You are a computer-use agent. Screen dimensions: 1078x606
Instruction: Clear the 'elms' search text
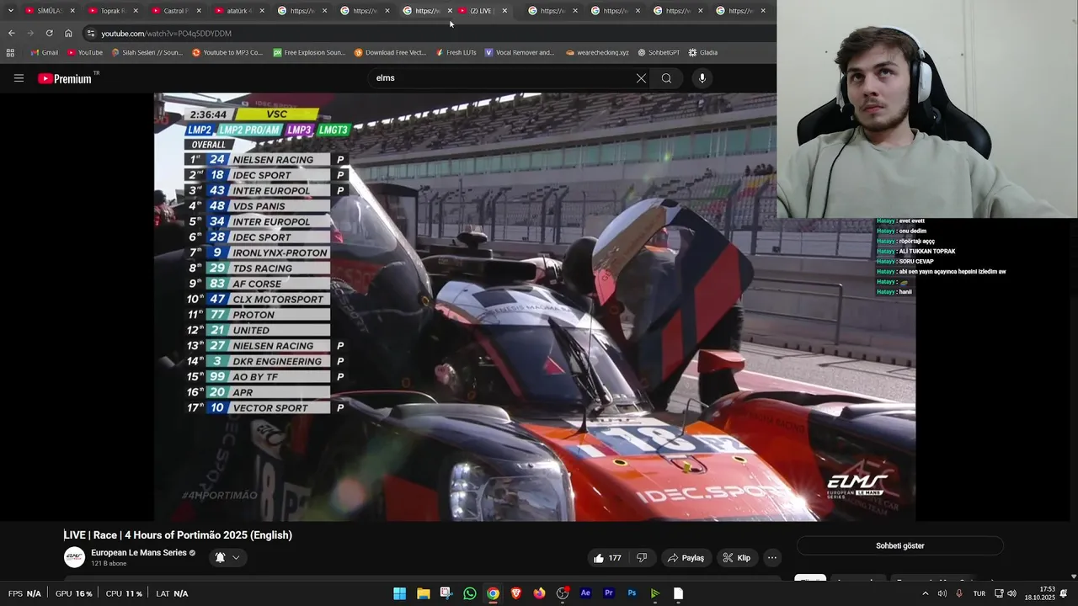point(641,78)
